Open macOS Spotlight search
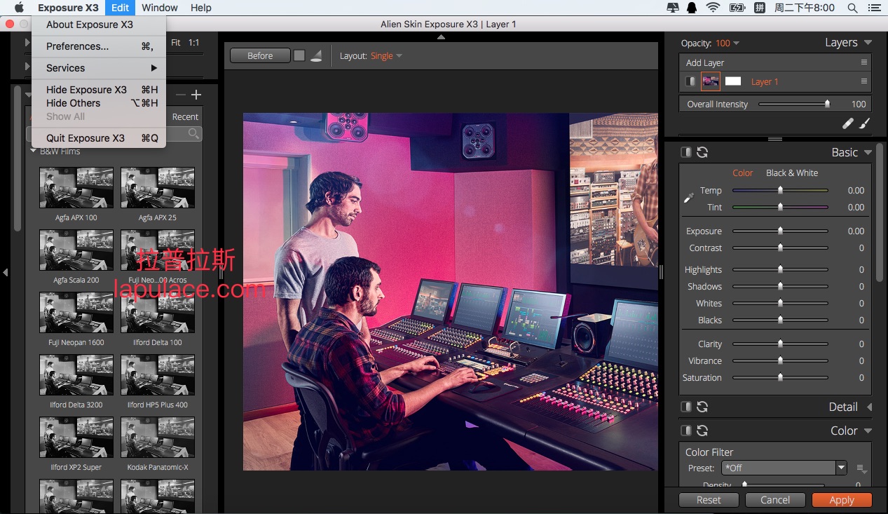This screenshot has width=888, height=514. (x=852, y=8)
